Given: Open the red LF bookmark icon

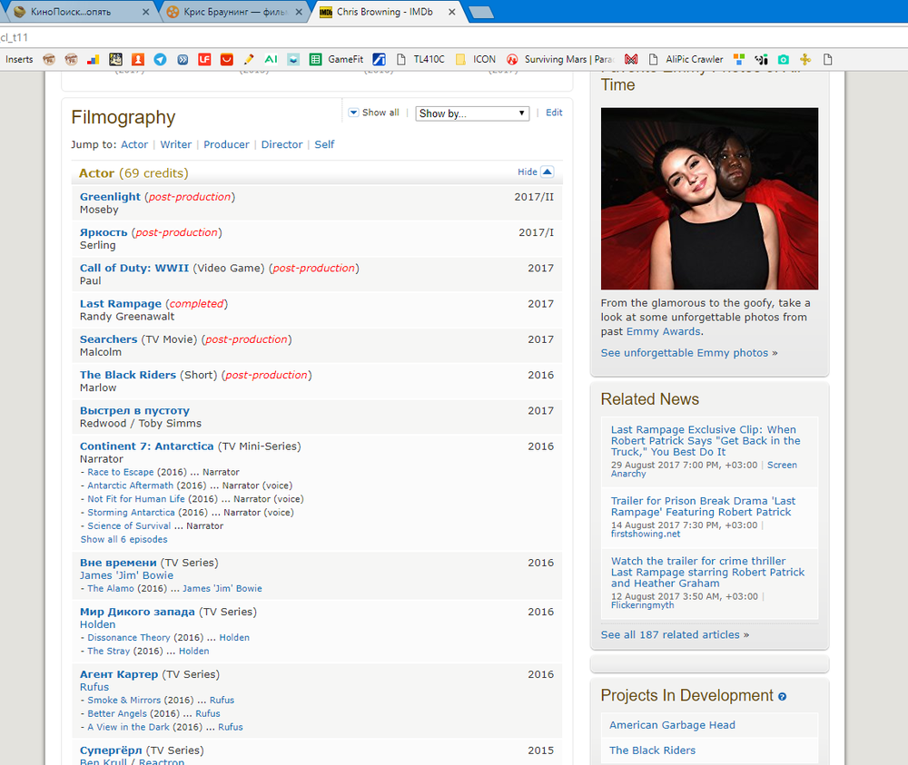Looking at the screenshot, I should tap(204, 59).
